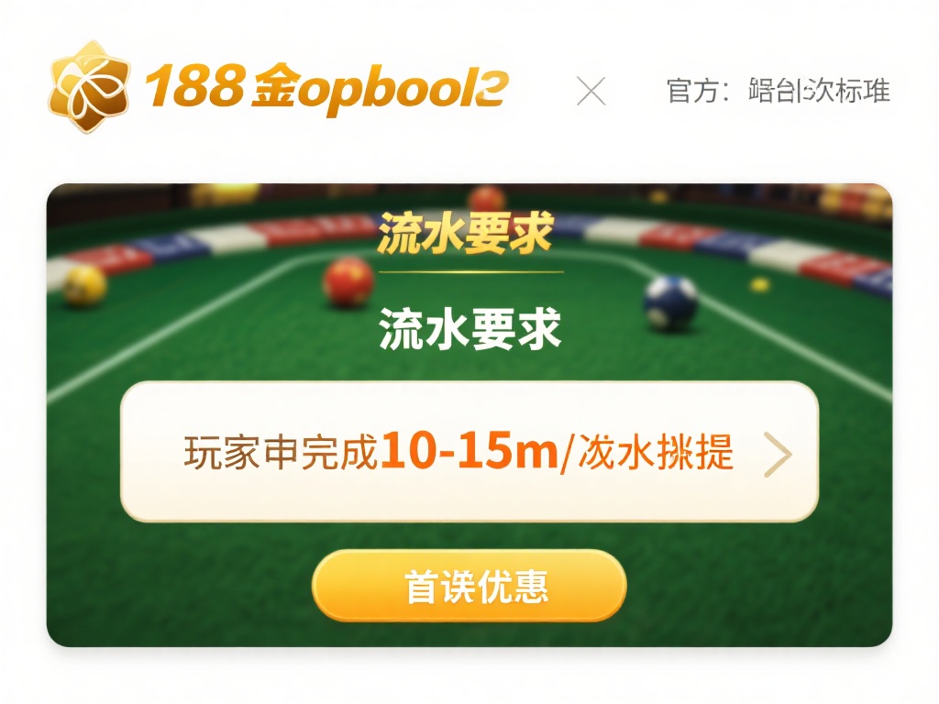Click the red ball in banner center
Viewport: 939px width, 704px height.
point(348,281)
